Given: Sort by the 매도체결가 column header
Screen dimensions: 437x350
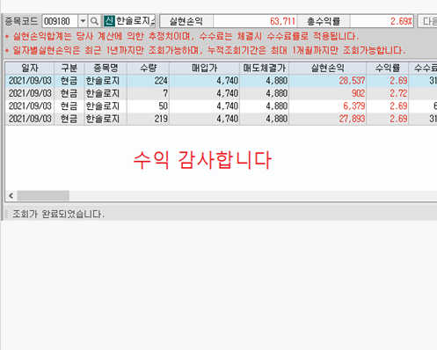Looking at the screenshot, I should pos(265,68).
